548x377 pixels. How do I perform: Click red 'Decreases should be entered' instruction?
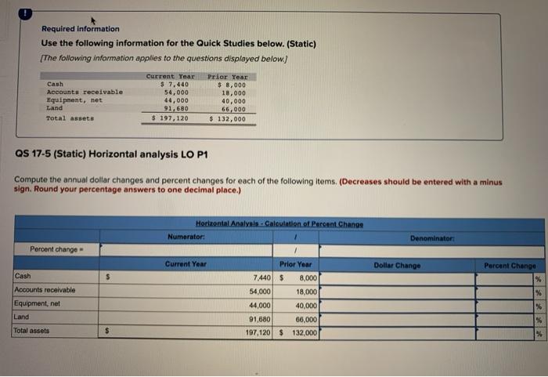[258, 186]
